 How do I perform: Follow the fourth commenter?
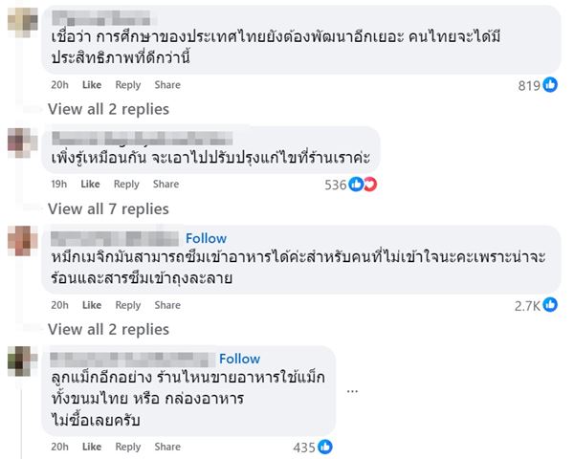pyautogui.click(x=239, y=359)
